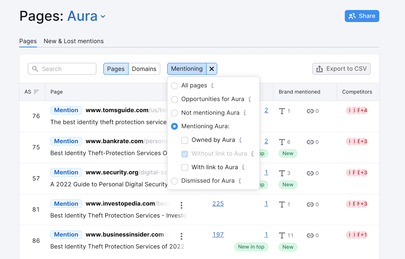Click the info icon beside All pages
Image resolution: width=405 pixels, height=259 pixels.
coord(212,86)
